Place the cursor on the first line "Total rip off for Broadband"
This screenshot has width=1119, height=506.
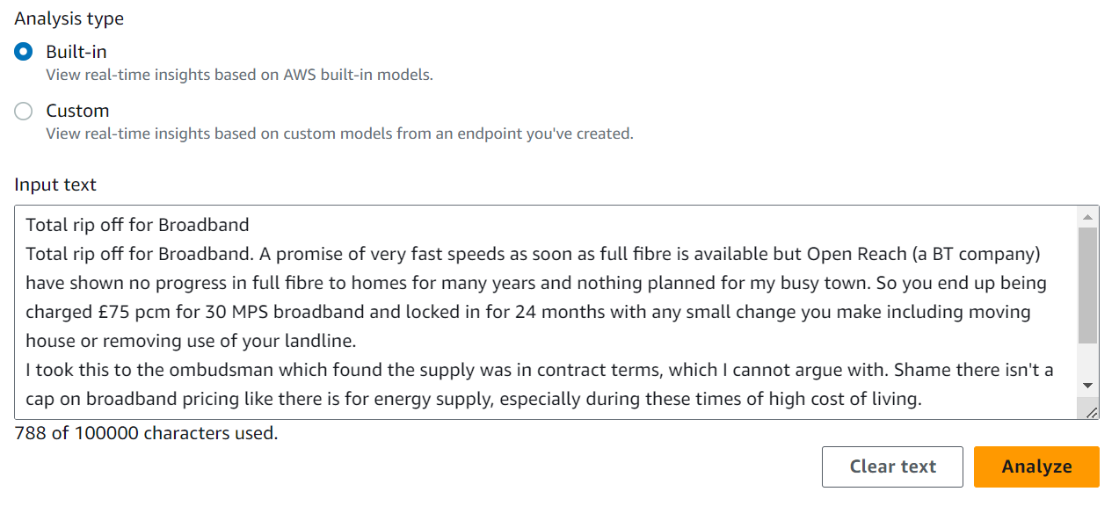(137, 225)
